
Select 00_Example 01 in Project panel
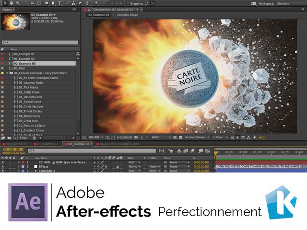[24, 54]
